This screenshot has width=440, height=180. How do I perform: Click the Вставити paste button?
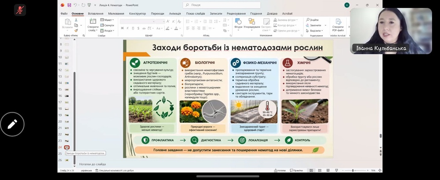click(x=68, y=24)
